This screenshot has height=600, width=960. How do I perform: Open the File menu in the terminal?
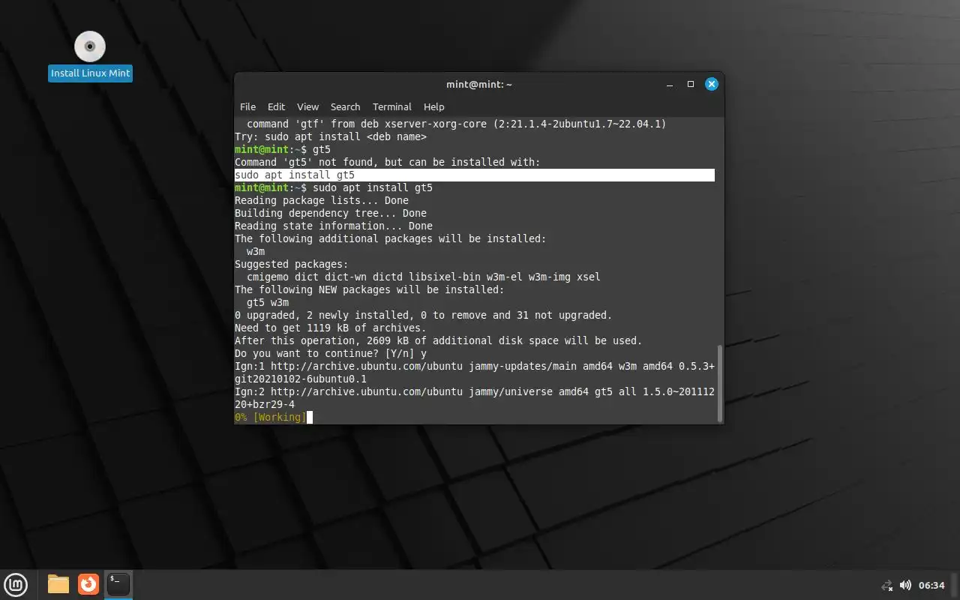pyautogui.click(x=247, y=106)
